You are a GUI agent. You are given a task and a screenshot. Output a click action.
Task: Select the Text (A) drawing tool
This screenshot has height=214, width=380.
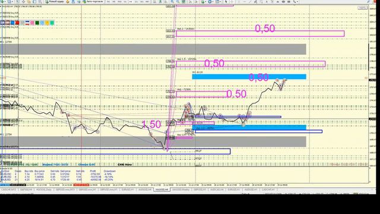tap(267, 1)
